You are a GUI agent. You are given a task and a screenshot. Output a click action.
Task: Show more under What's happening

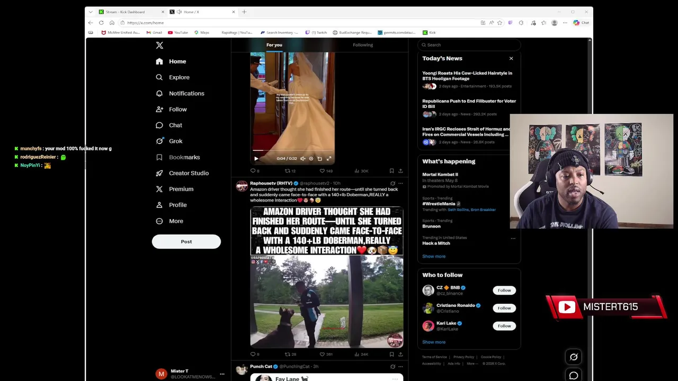pyautogui.click(x=434, y=256)
